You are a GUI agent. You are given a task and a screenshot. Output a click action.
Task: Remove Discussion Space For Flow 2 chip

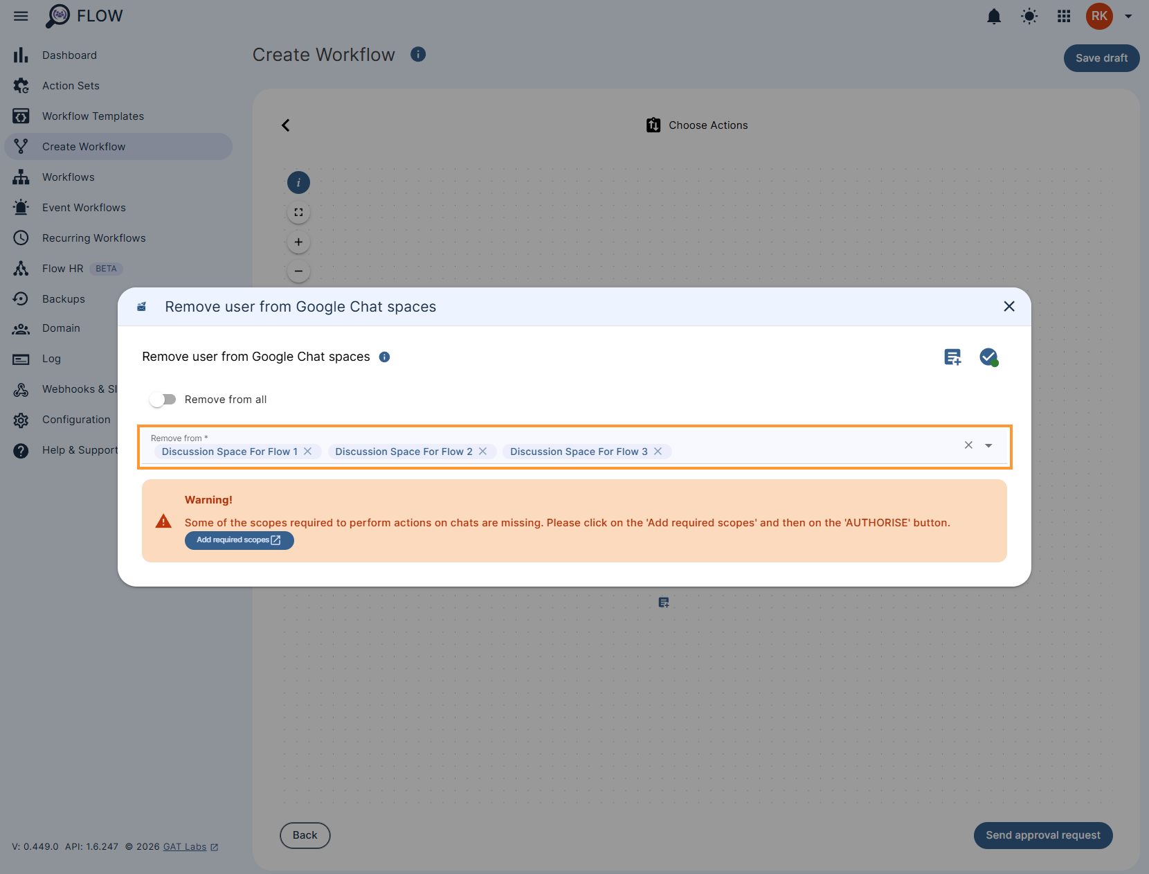point(483,452)
